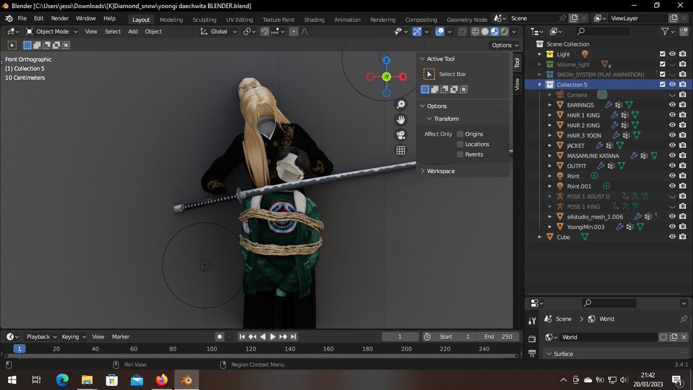Switch orthographic/perspective grid icon
The height and width of the screenshot is (390, 693).
pyautogui.click(x=401, y=150)
